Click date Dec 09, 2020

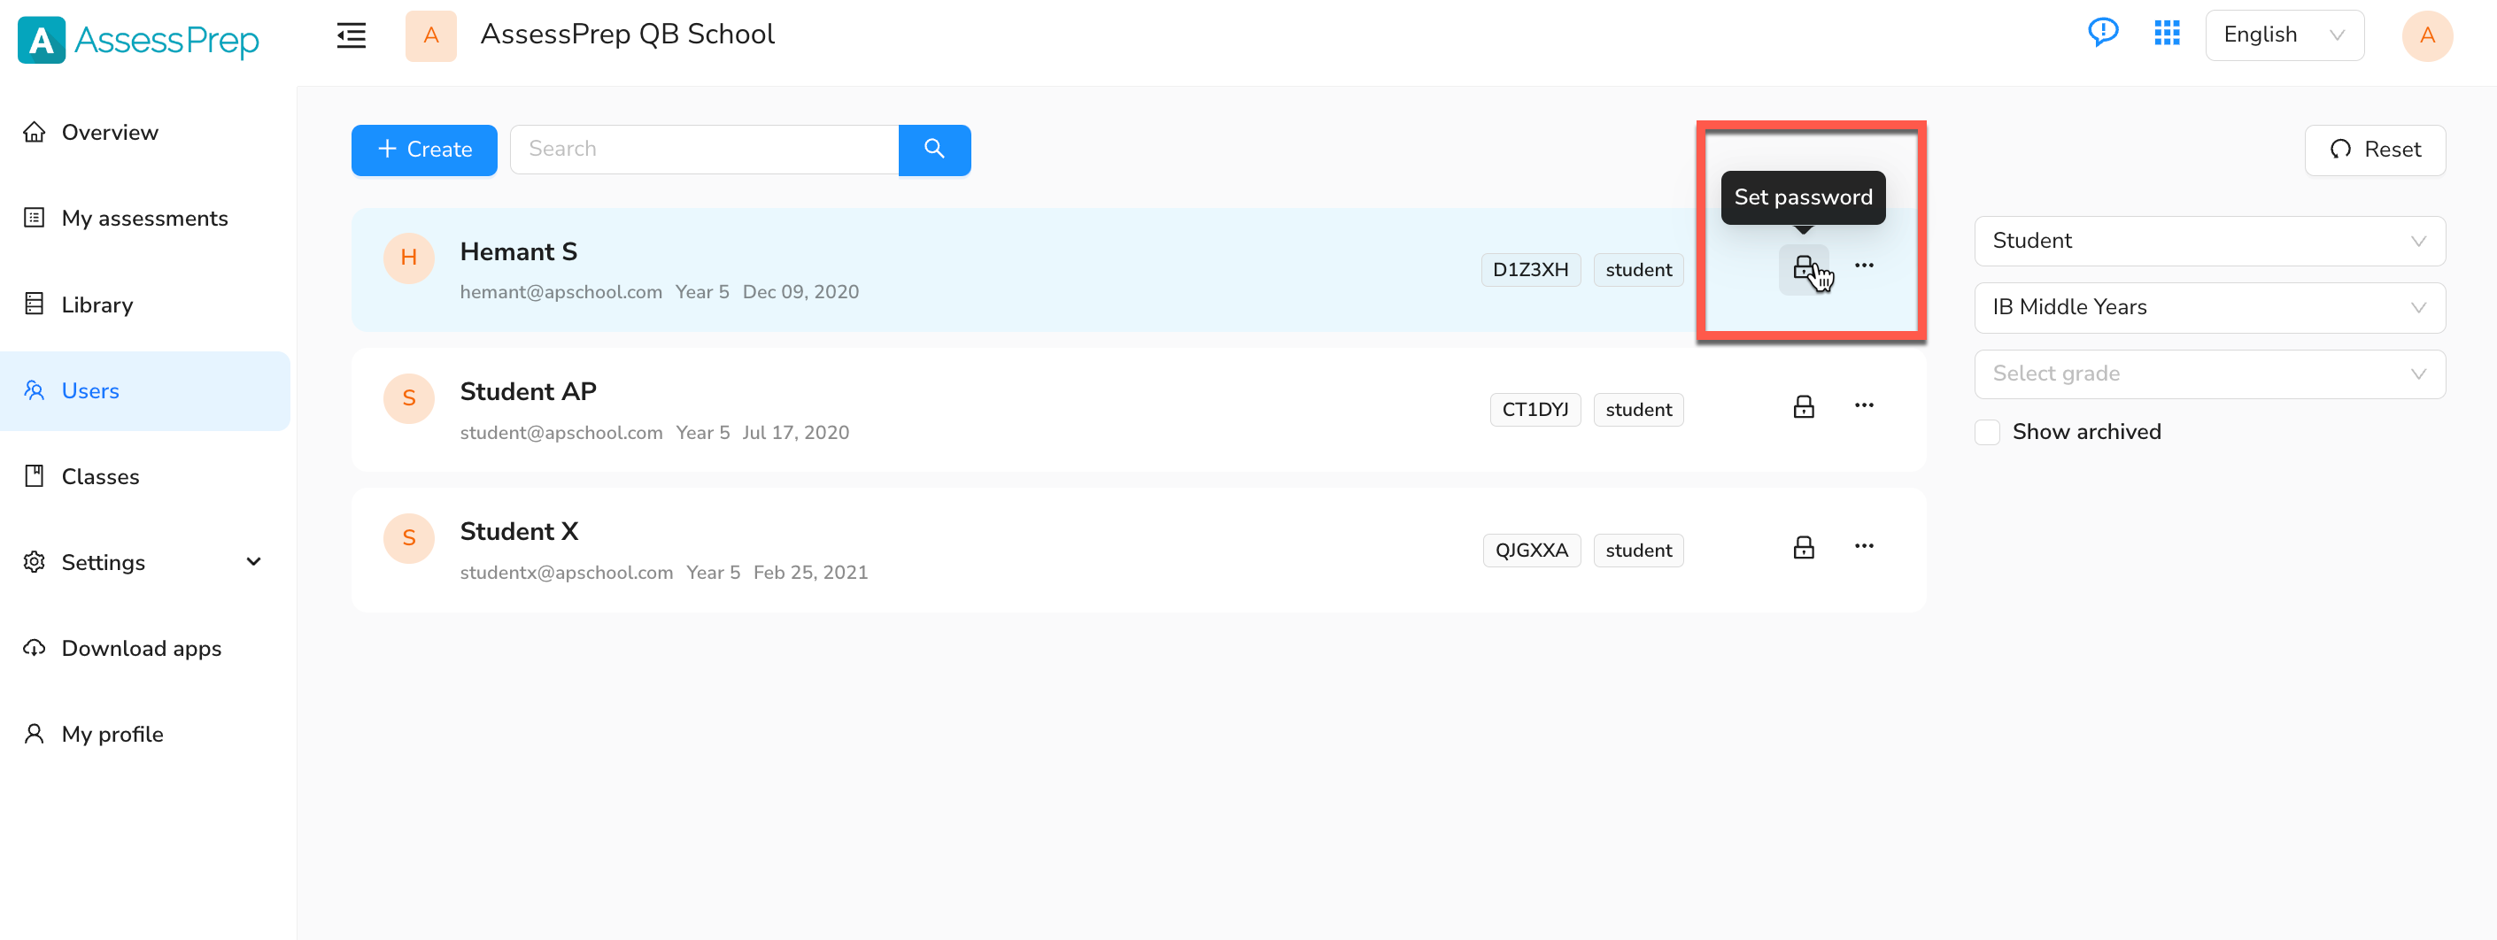click(800, 292)
